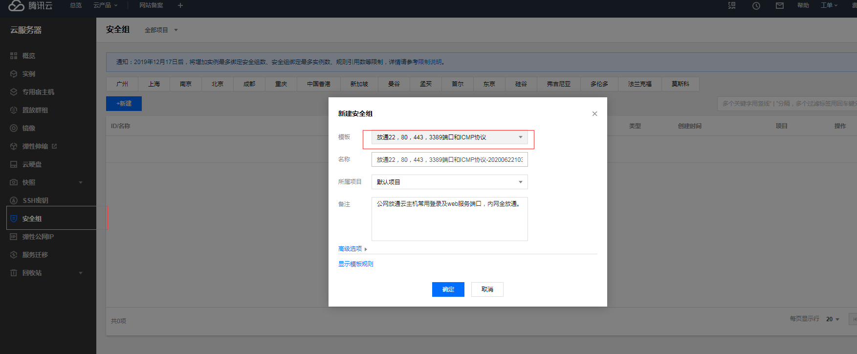Expand the 快照 submenu arrow
Screen dimensions: 857x354
81,182
